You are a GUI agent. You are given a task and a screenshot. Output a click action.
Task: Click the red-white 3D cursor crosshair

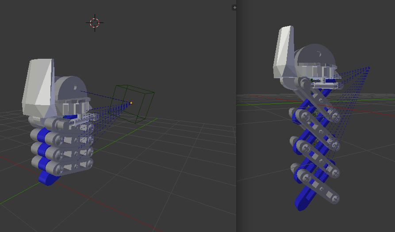point(95,23)
